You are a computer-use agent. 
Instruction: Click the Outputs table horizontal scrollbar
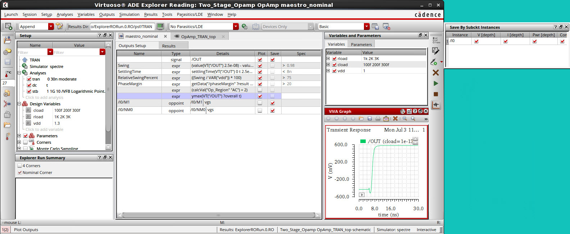(218, 215)
